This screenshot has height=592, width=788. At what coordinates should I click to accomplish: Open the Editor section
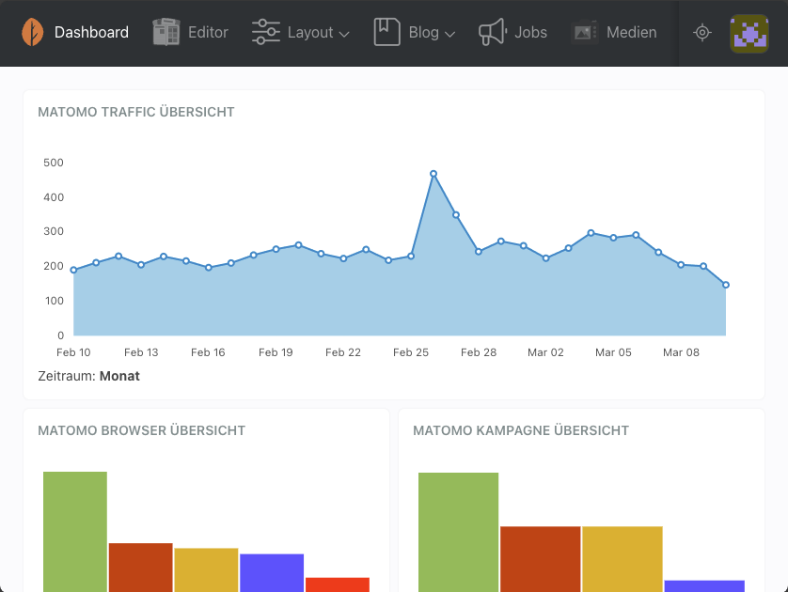[208, 32]
